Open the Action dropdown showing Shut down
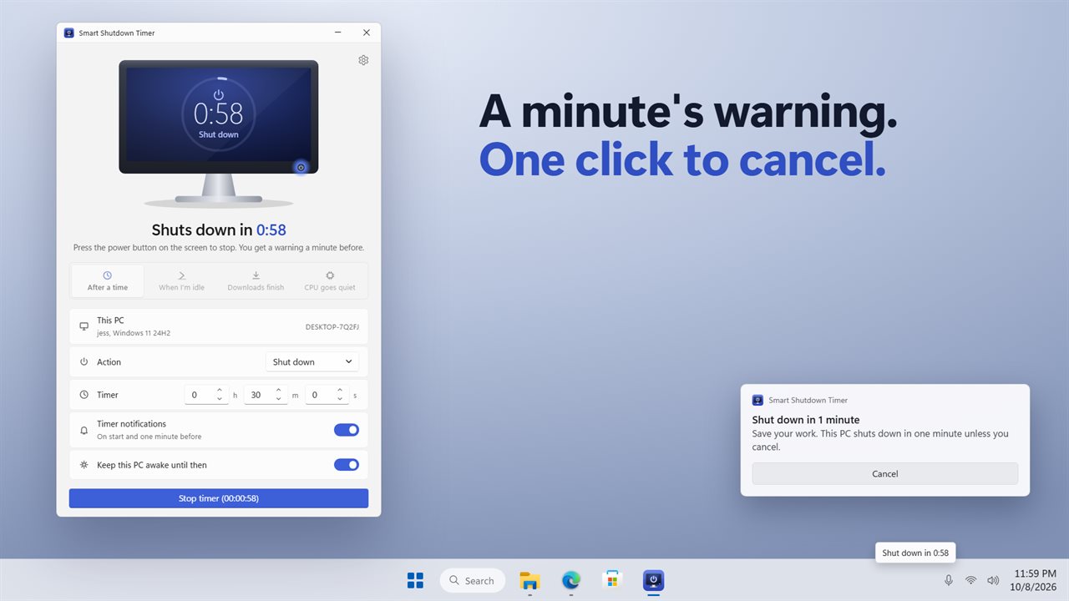1069x601 pixels. [313, 362]
